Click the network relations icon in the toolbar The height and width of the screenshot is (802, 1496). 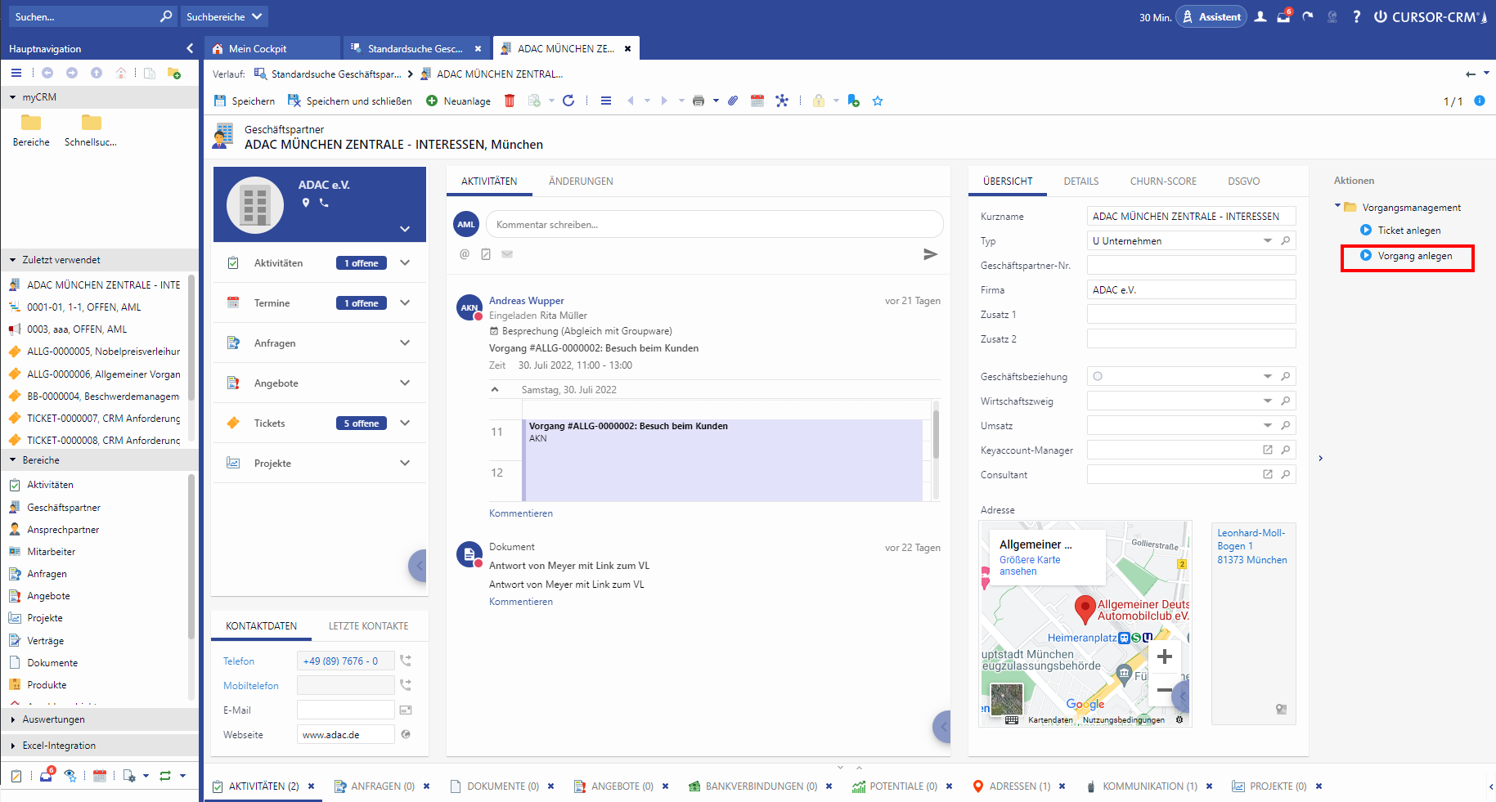(x=782, y=101)
